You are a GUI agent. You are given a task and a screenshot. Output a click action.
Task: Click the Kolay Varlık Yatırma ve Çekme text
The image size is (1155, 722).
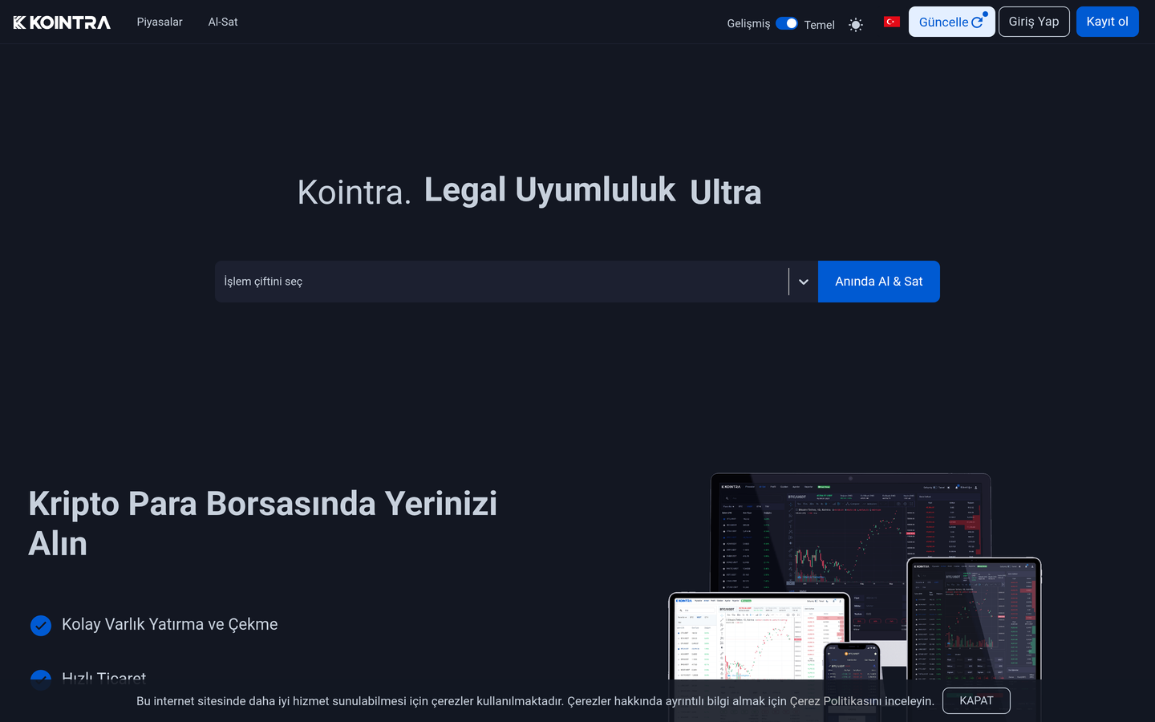coord(170,624)
